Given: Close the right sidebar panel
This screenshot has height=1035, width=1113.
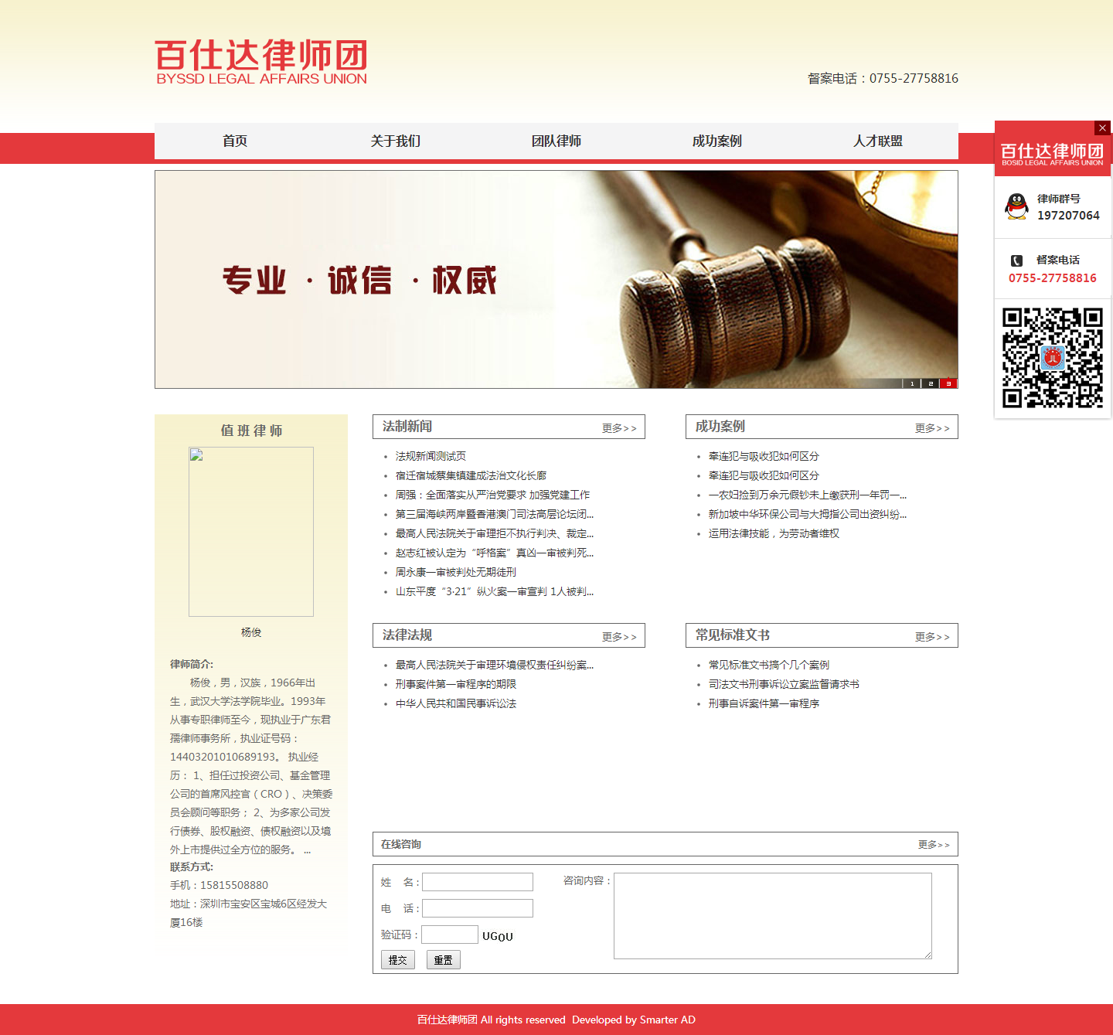Looking at the screenshot, I should coord(1101,128).
